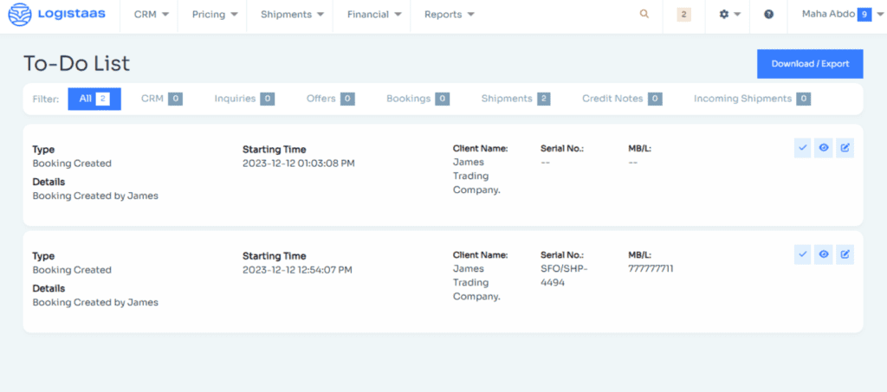Open the notifications badge showing 2
This screenshot has height=392, width=887.
tap(683, 15)
